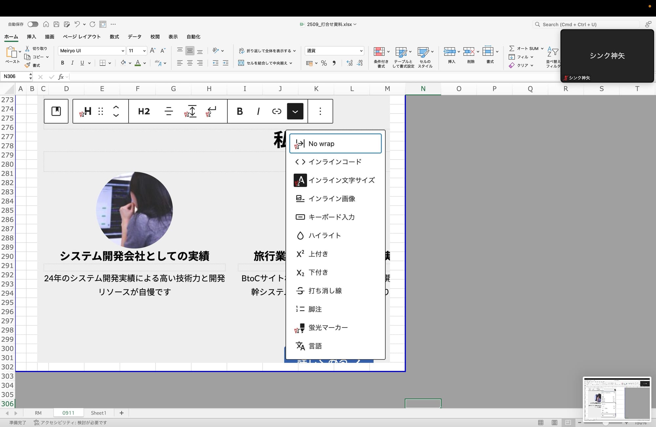Toggle the AutoSave switch

33,24
